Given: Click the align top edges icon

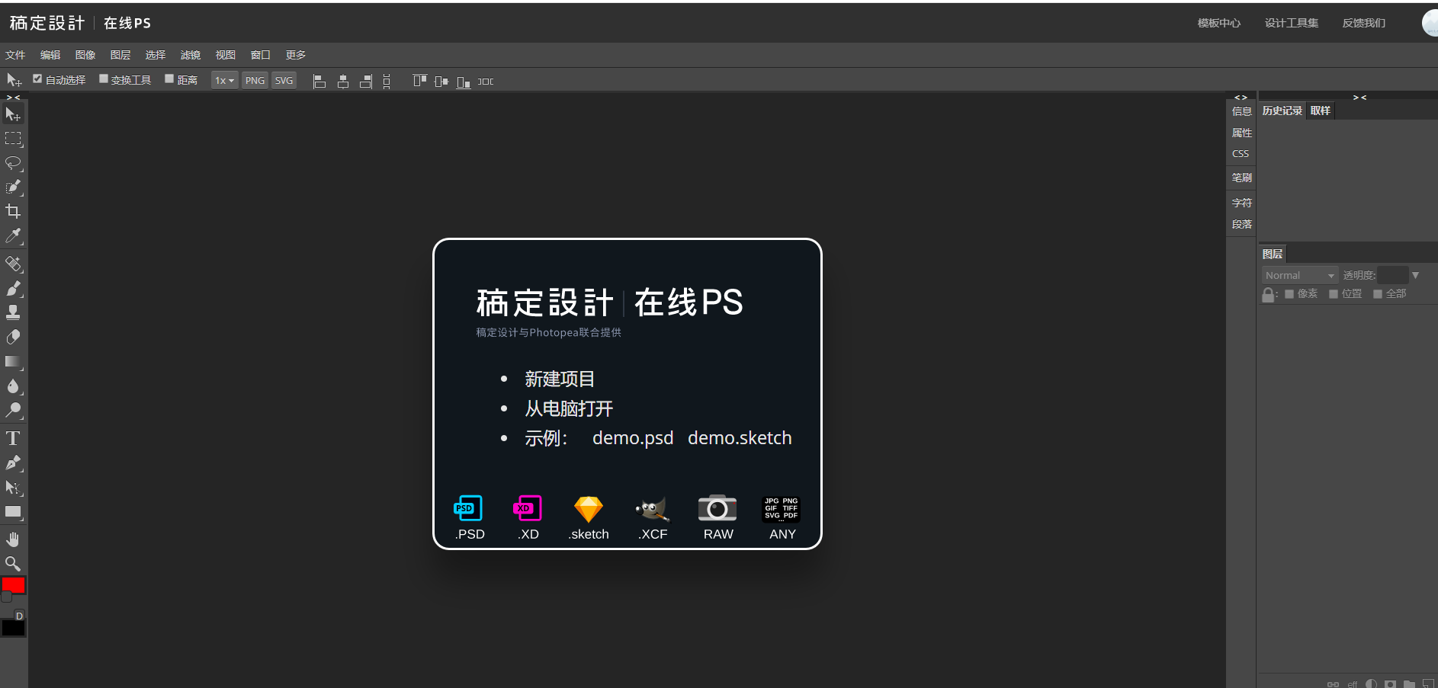Looking at the screenshot, I should 419,81.
